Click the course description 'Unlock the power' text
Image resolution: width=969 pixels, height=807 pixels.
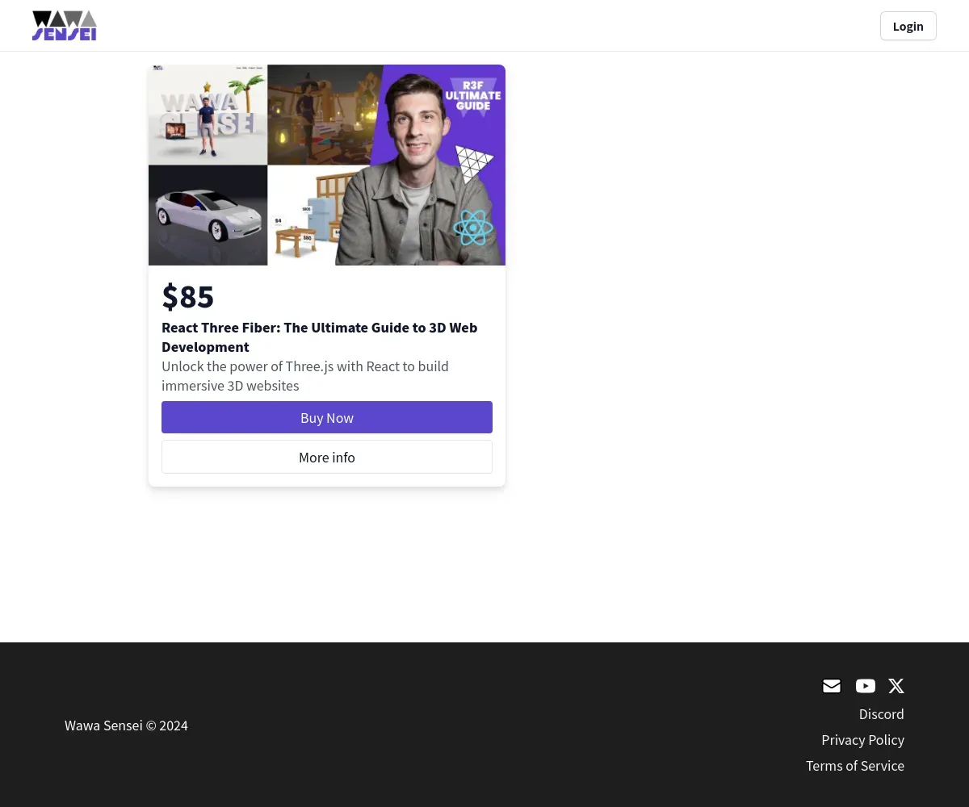[x=305, y=376]
